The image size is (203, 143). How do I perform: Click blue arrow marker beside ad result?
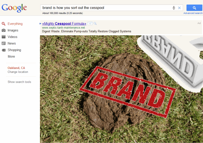(40, 24)
